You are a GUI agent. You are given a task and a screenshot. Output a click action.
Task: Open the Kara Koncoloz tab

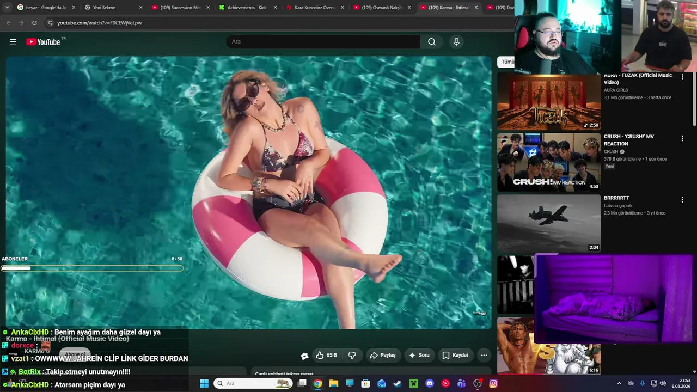tap(315, 8)
